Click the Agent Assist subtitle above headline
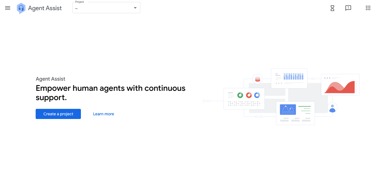This screenshot has height=172, width=376. 50,79
